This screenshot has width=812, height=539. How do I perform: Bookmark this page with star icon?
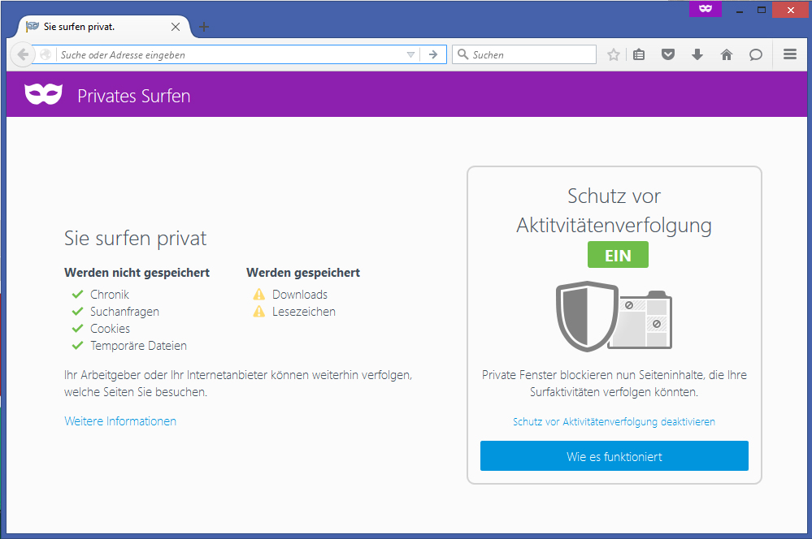[614, 54]
